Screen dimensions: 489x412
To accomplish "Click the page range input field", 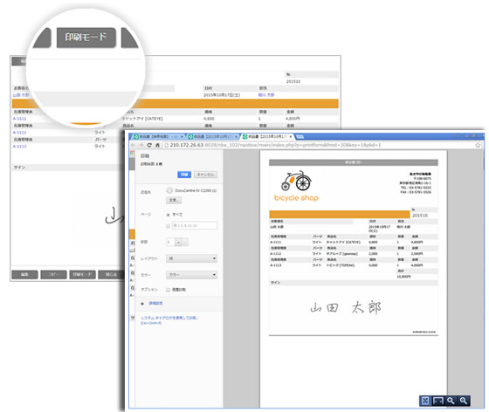I will pos(195,225).
